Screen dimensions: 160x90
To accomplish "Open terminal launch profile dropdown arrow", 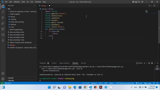I will click(146, 63).
